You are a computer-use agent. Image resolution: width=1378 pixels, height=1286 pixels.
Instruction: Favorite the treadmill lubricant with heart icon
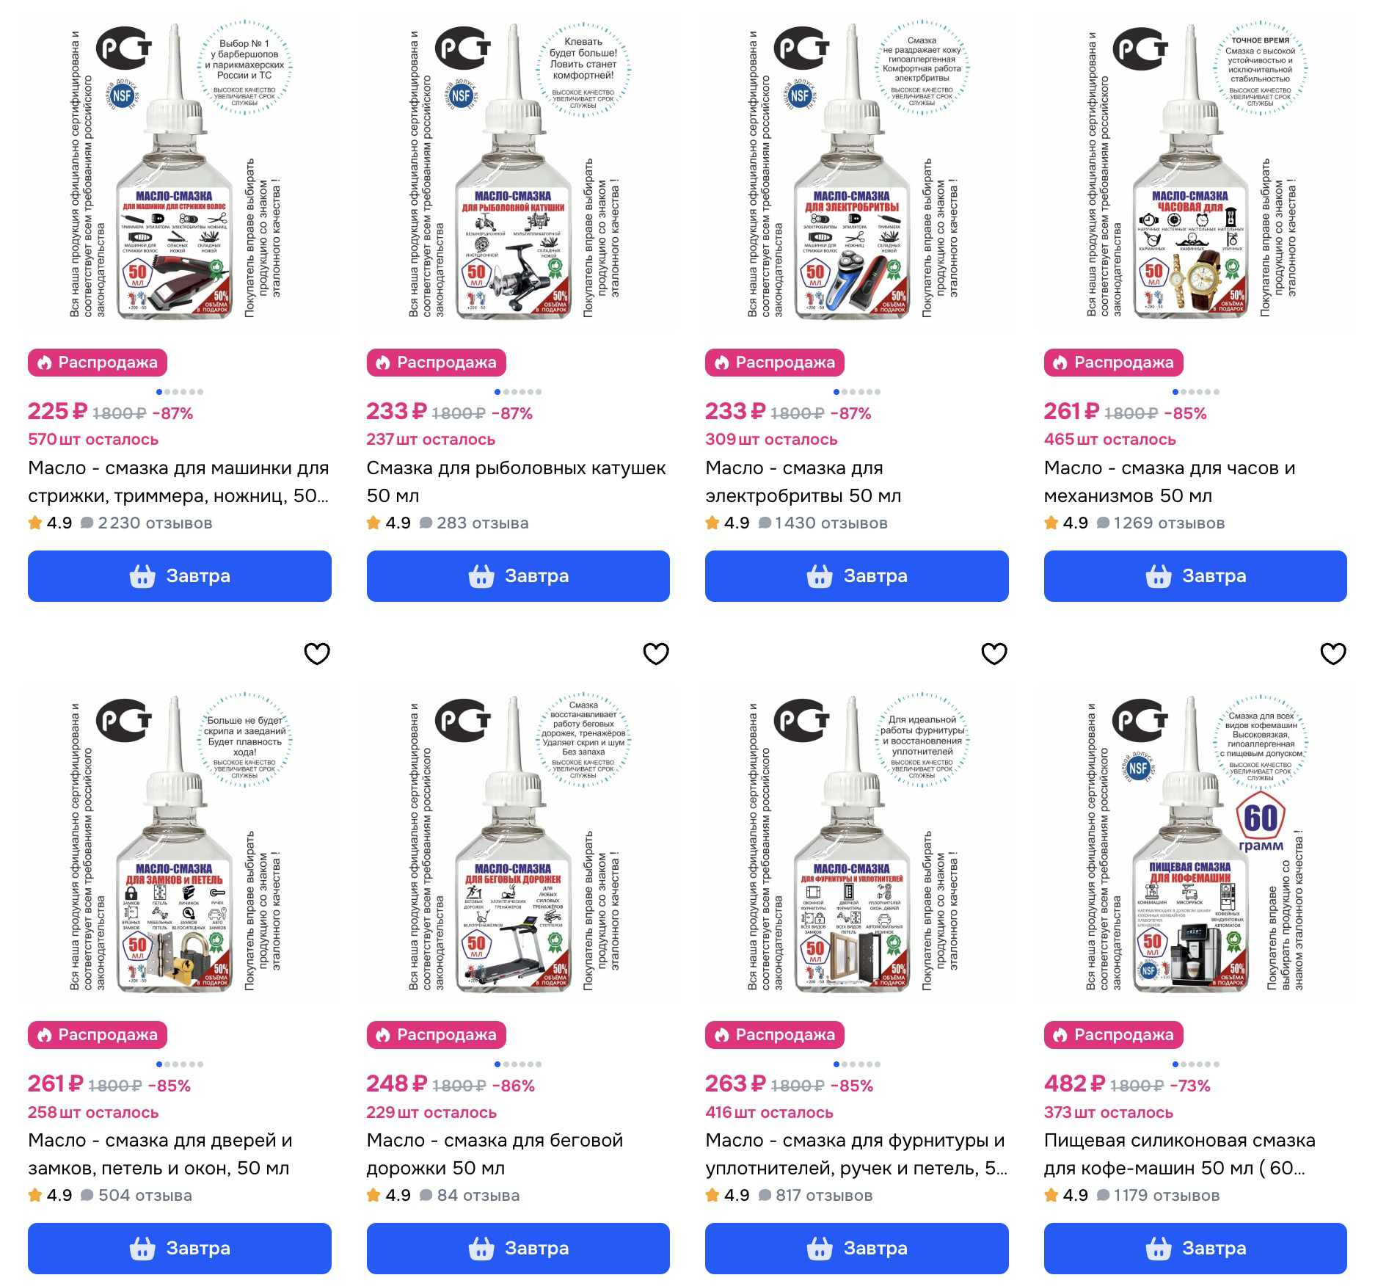(655, 653)
